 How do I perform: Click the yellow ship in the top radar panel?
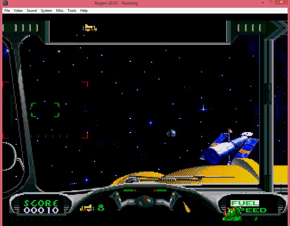click(x=90, y=28)
